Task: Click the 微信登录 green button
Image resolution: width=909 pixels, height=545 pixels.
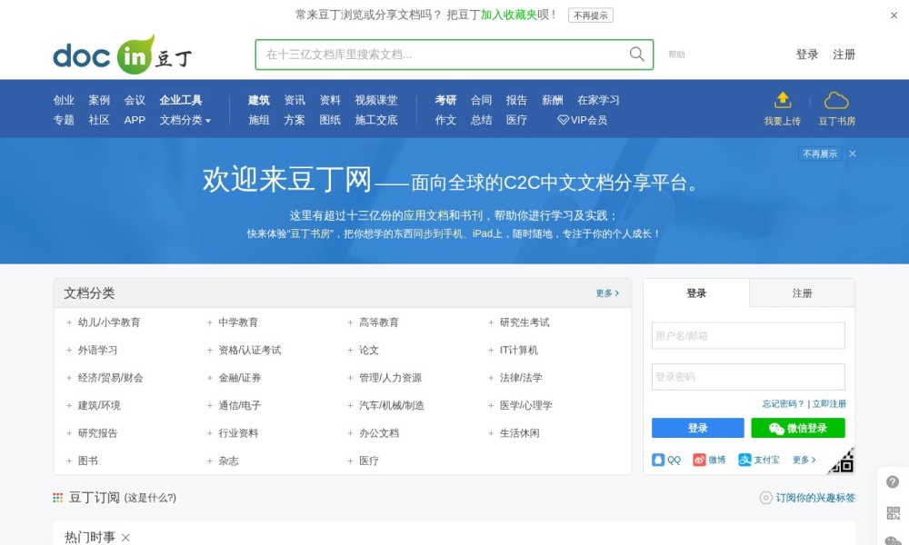Action: (798, 428)
